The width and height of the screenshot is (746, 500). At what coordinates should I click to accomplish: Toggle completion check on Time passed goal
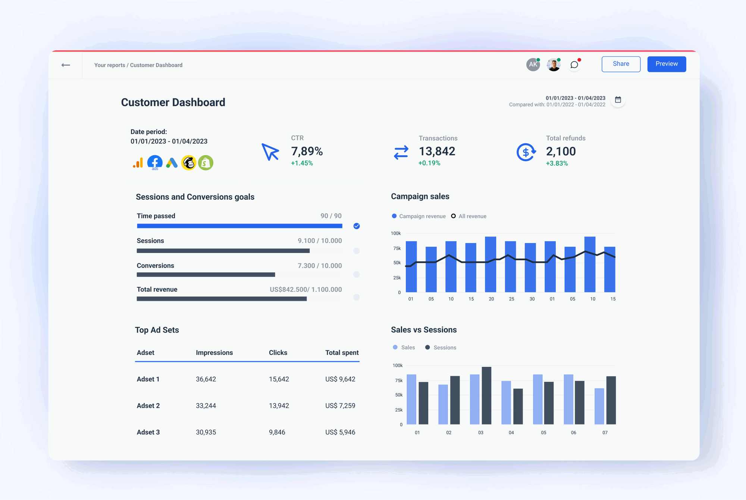click(x=356, y=226)
